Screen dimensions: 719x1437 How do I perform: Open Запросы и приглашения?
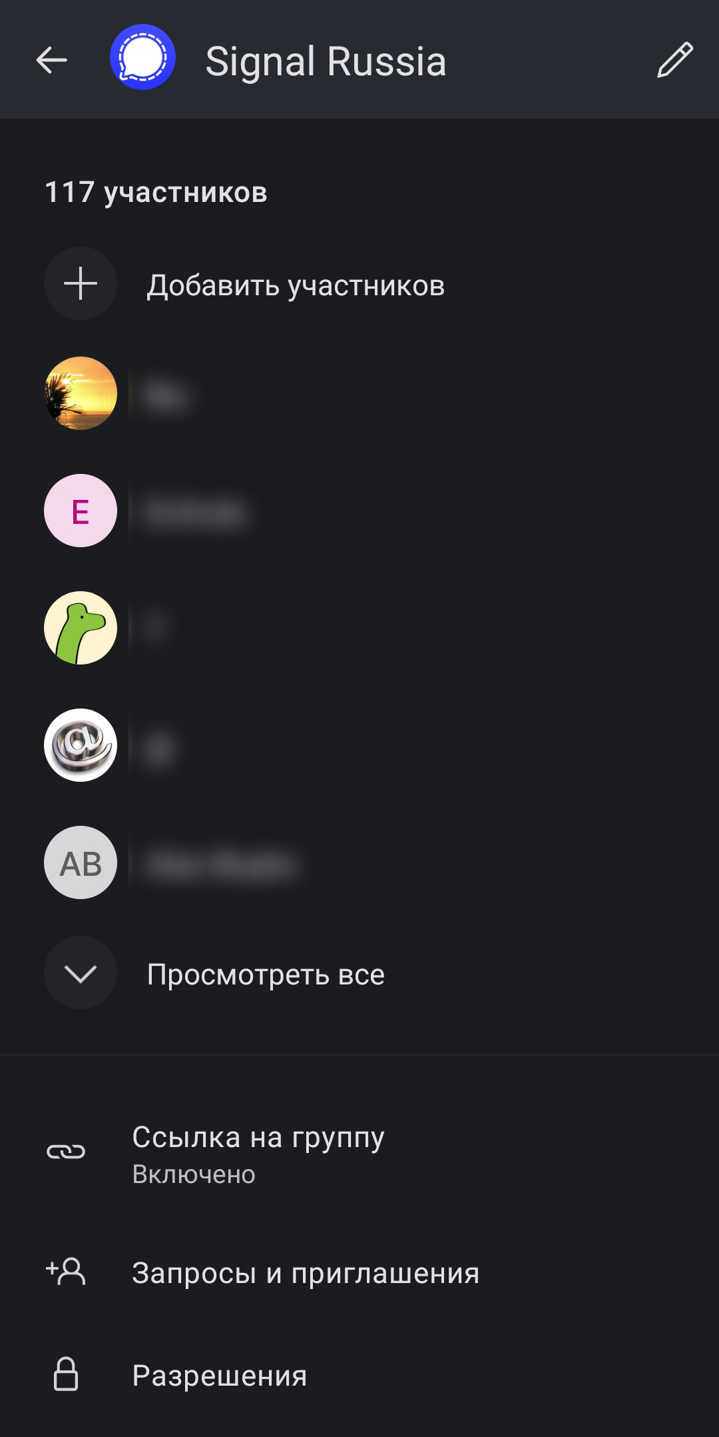pyautogui.click(x=359, y=1272)
